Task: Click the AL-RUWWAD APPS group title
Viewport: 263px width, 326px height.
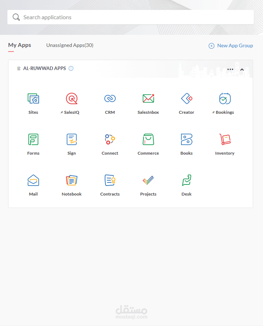Action: point(44,68)
